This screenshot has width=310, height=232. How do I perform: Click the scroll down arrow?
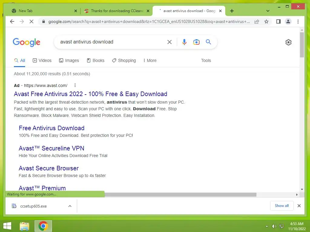point(302,189)
